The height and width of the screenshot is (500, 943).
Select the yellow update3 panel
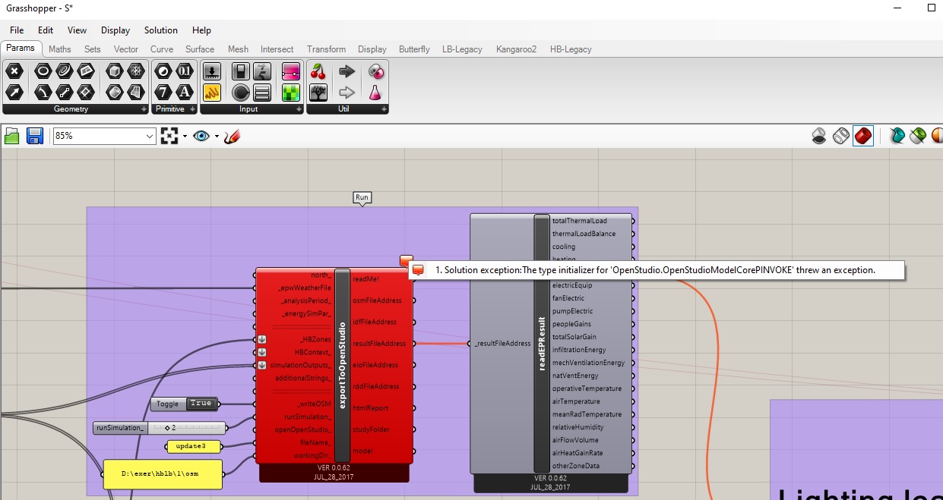[193, 445]
